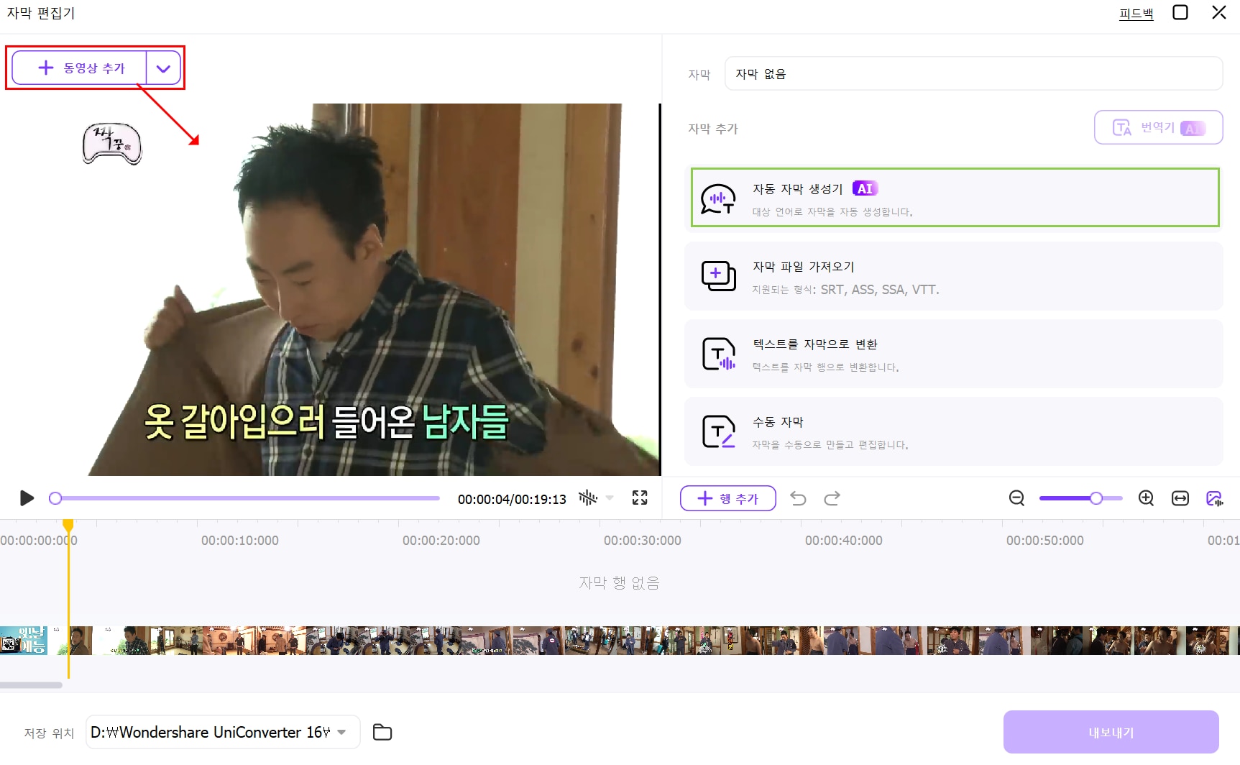Image resolution: width=1240 pixels, height=765 pixels.
Task: Open the folder browser for save location
Action: point(382,731)
